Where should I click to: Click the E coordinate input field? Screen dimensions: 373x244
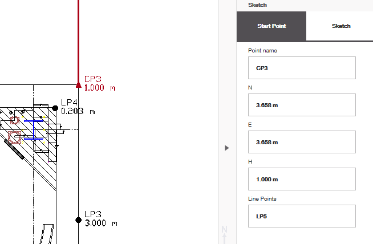pyautogui.click(x=302, y=142)
